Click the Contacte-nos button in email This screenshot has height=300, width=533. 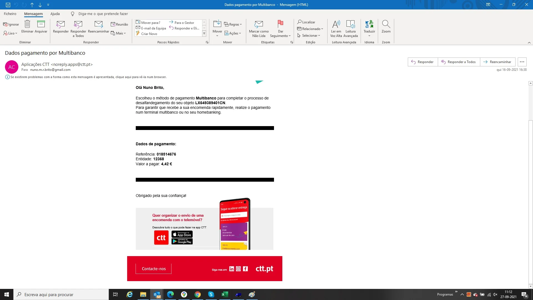(x=154, y=269)
